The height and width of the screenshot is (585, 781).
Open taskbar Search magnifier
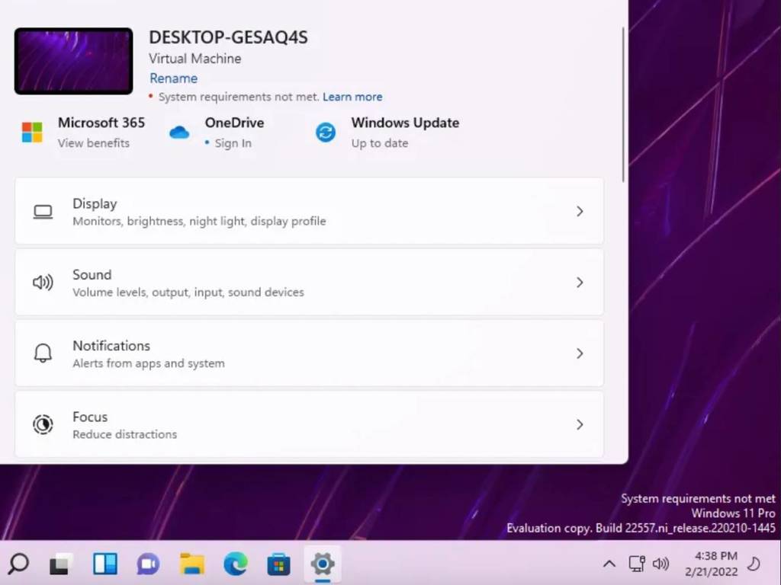pyautogui.click(x=18, y=564)
